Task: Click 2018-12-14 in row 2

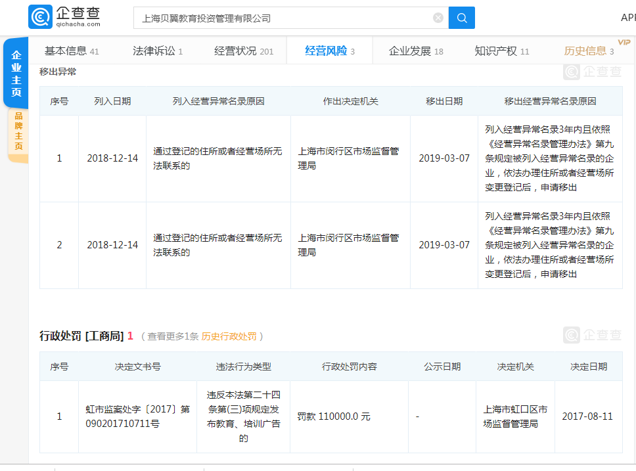Action: [112, 245]
